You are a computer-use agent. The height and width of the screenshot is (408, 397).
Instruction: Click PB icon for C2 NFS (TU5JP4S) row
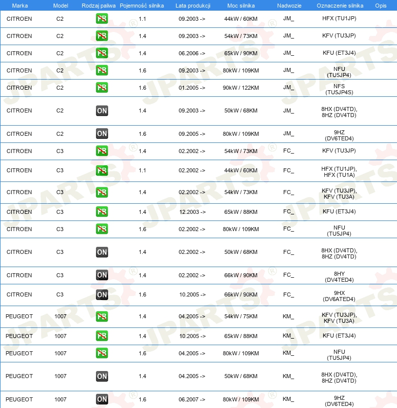(102, 88)
